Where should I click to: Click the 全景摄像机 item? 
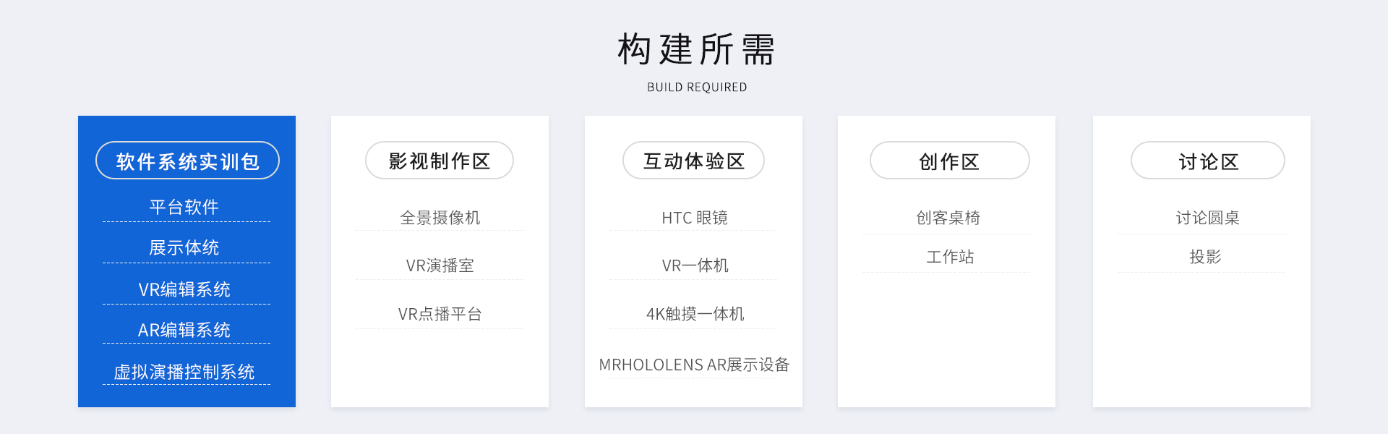pyautogui.click(x=440, y=218)
